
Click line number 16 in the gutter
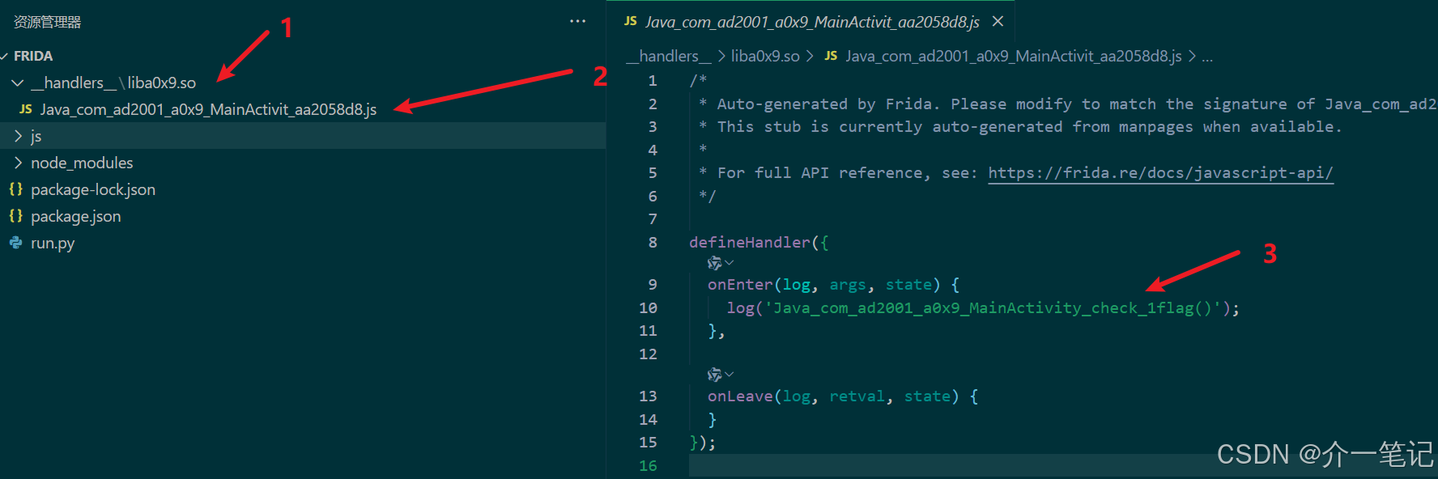click(648, 465)
